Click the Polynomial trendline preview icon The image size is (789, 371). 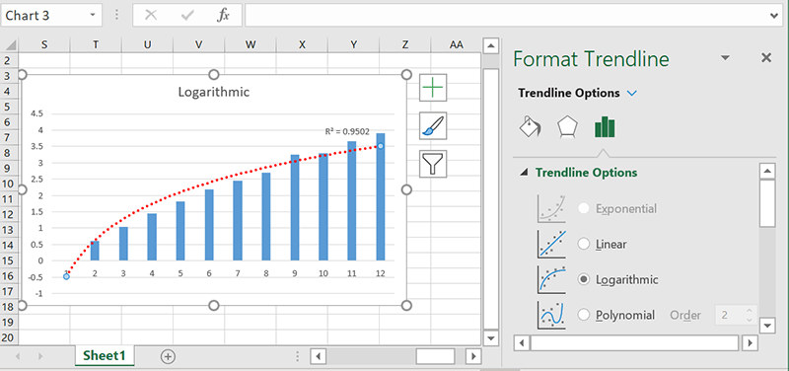click(x=551, y=315)
